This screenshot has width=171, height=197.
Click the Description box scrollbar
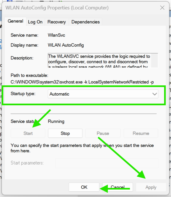pos(154,61)
